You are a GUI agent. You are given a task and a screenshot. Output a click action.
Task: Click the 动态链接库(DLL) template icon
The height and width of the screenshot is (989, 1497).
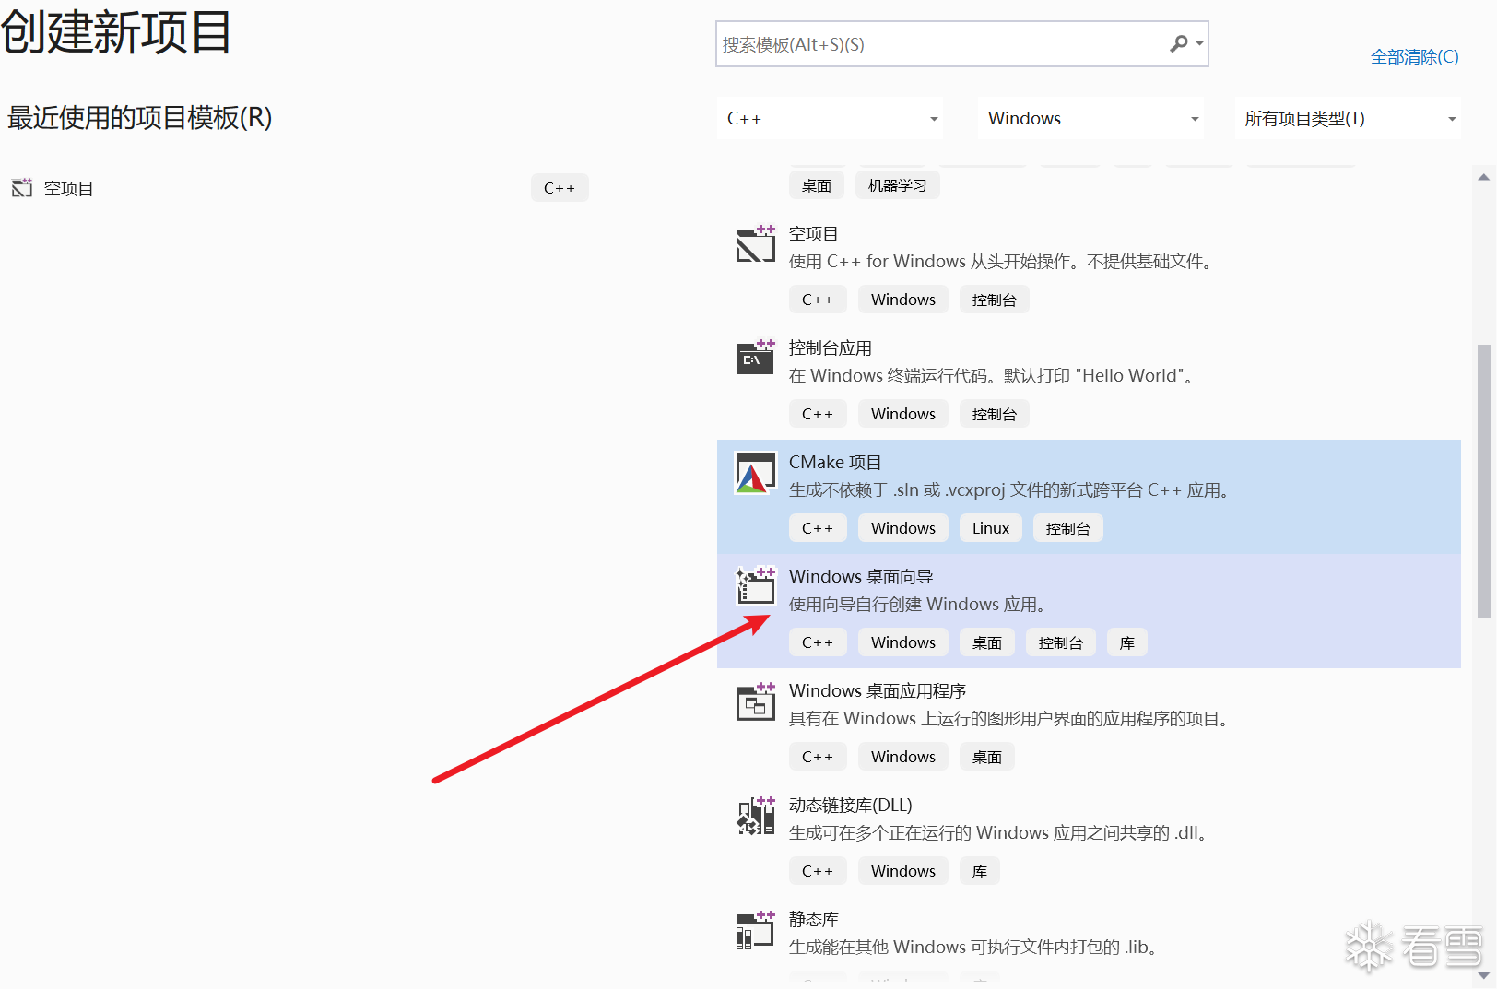click(x=755, y=816)
